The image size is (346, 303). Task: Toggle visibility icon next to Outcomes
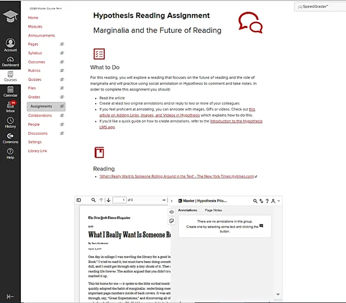click(62, 62)
